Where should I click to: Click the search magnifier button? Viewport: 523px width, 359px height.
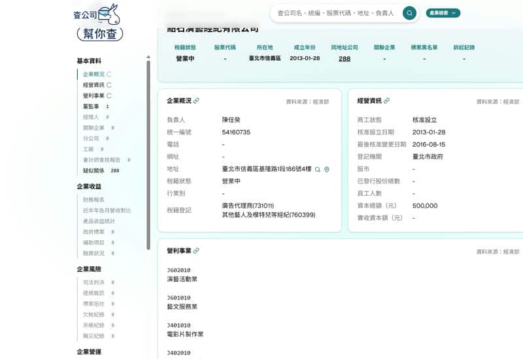point(409,13)
